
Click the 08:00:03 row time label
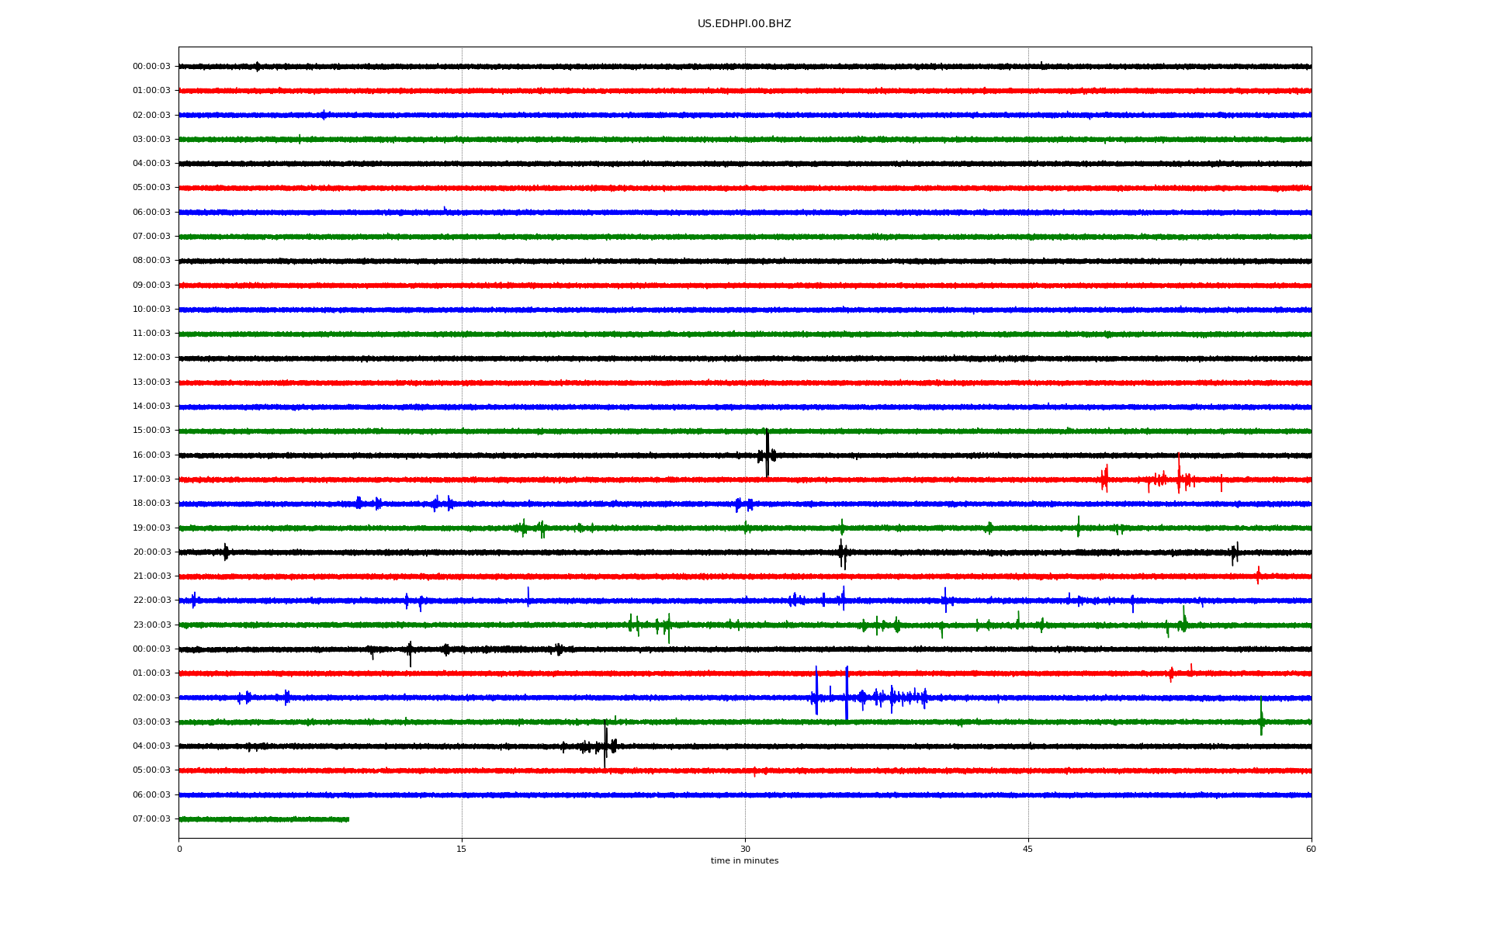[x=151, y=261]
